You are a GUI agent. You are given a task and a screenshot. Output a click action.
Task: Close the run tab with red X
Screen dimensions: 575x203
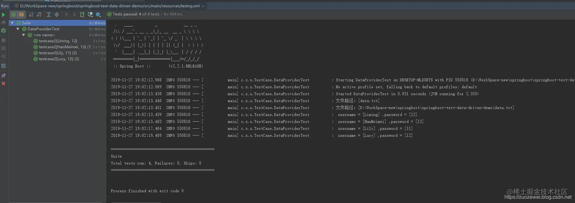(3, 83)
